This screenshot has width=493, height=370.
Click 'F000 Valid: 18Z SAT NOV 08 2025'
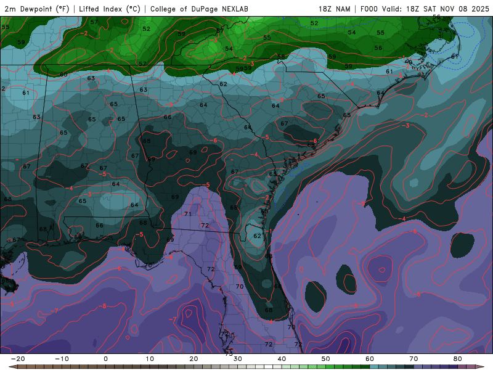pos(425,9)
